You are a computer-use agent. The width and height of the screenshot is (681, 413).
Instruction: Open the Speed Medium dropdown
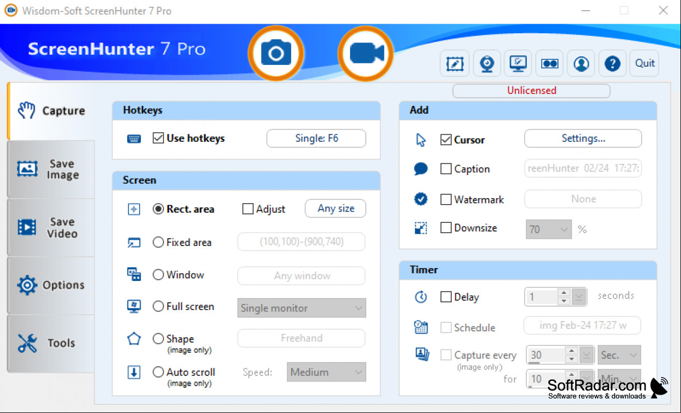click(327, 372)
